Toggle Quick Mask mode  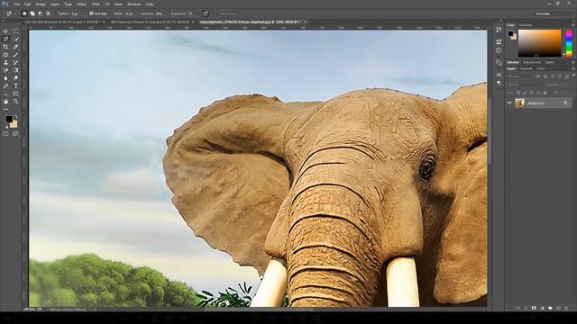coord(5,134)
